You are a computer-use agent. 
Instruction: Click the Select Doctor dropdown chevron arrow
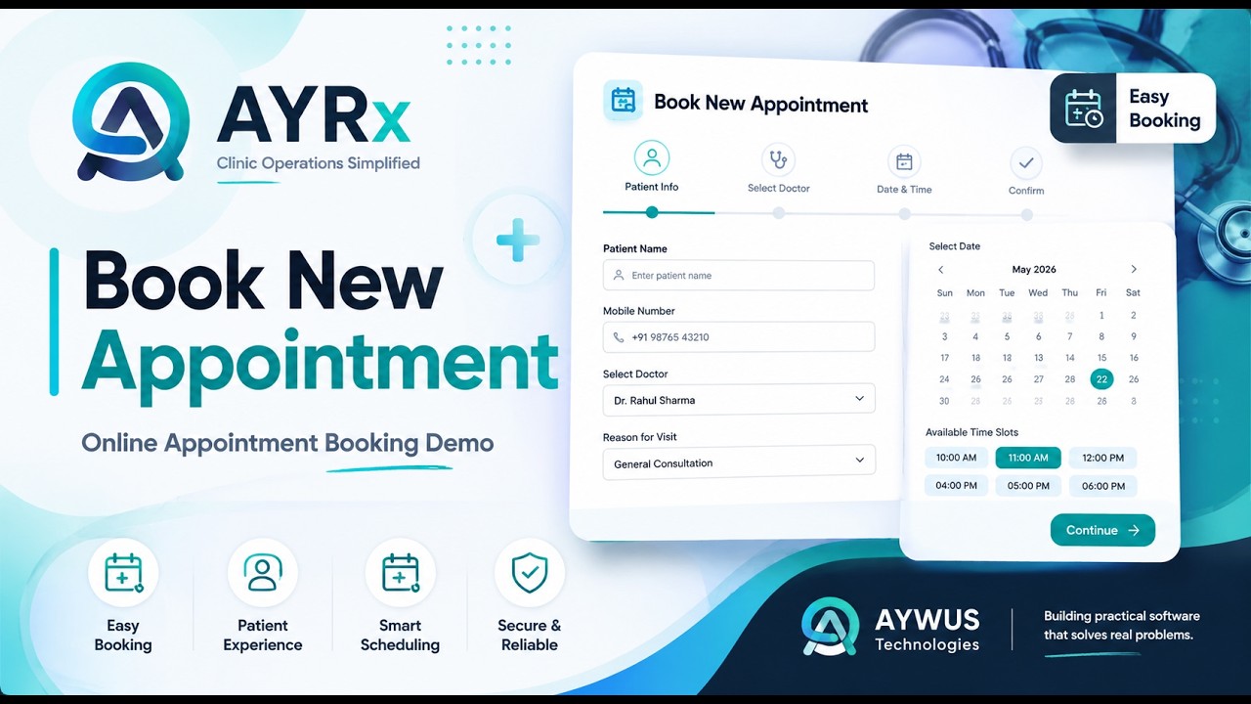(859, 398)
